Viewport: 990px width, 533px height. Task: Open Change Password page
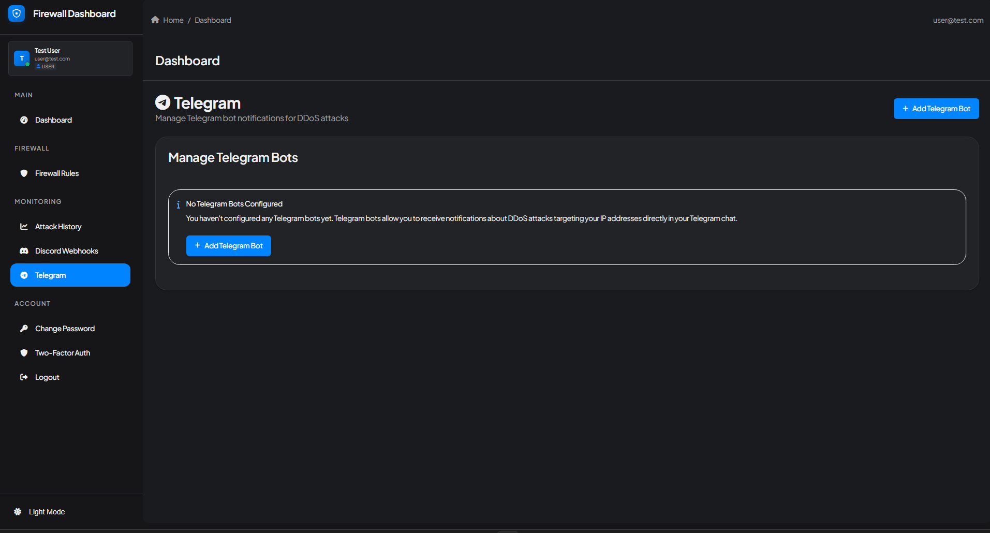70,329
